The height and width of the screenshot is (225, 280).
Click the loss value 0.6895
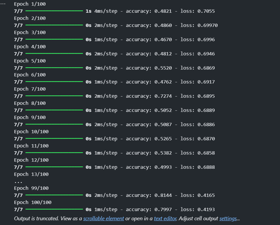pos(206,96)
